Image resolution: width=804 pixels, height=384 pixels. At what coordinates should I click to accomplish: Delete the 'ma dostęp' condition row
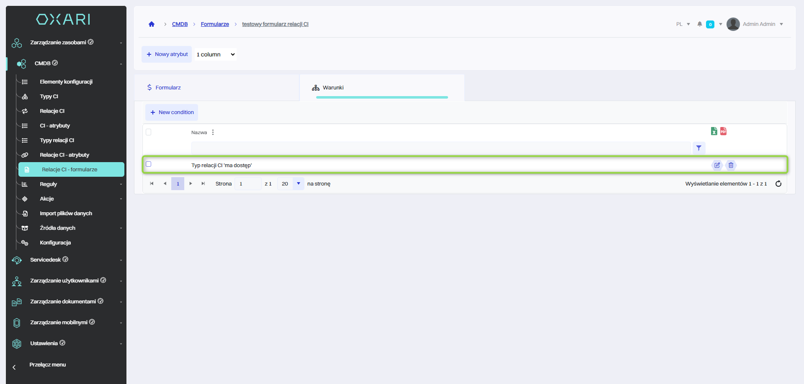tap(731, 165)
